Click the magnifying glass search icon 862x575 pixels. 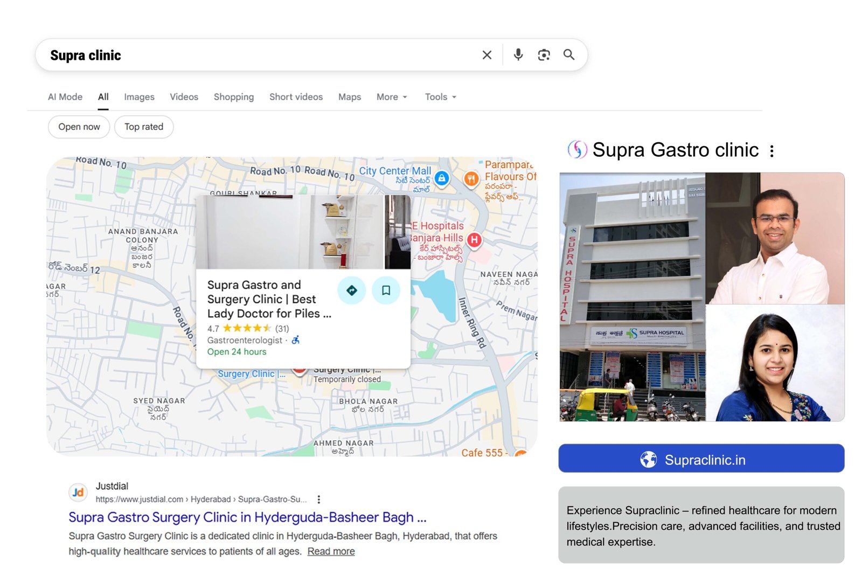pos(569,54)
